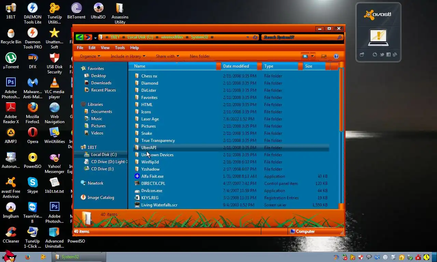This screenshot has width=437, height=262.
Task: Click the Twitter icon in avast gadget
Action: 382,55
